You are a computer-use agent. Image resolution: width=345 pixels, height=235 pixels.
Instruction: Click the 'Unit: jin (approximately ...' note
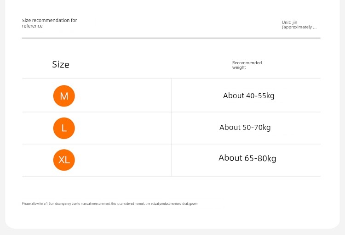[x=299, y=25]
